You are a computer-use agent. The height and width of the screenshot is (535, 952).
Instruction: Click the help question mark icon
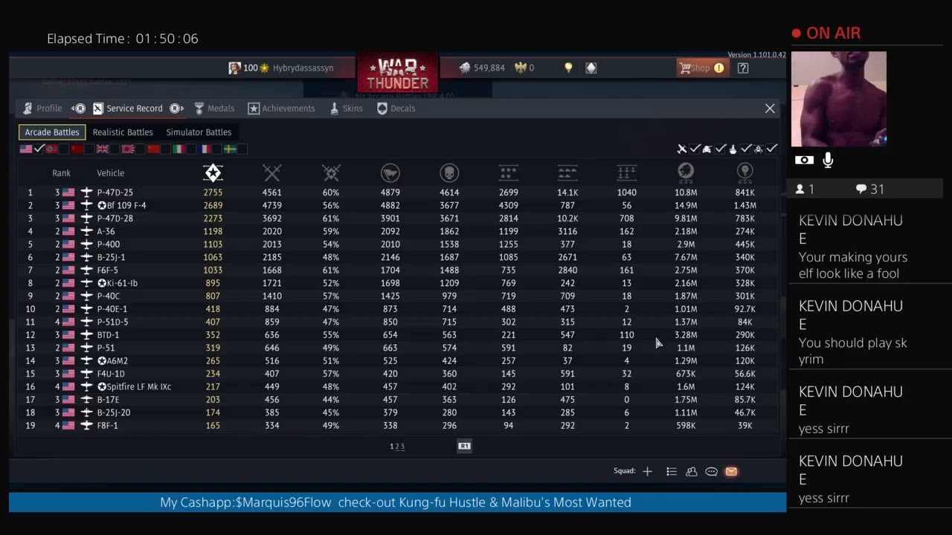pos(743,68)
